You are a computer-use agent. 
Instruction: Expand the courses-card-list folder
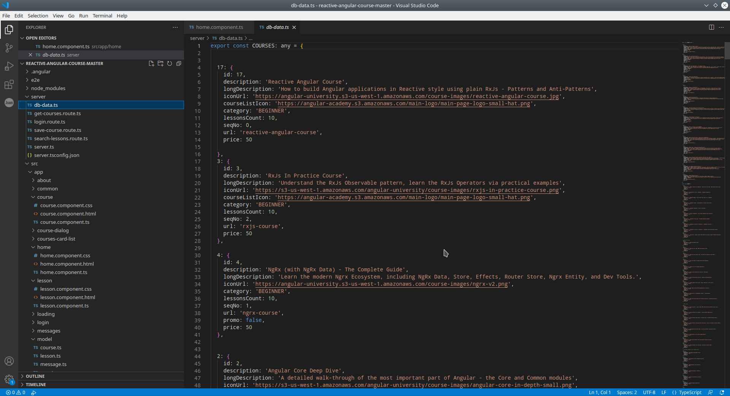point(102,239)
